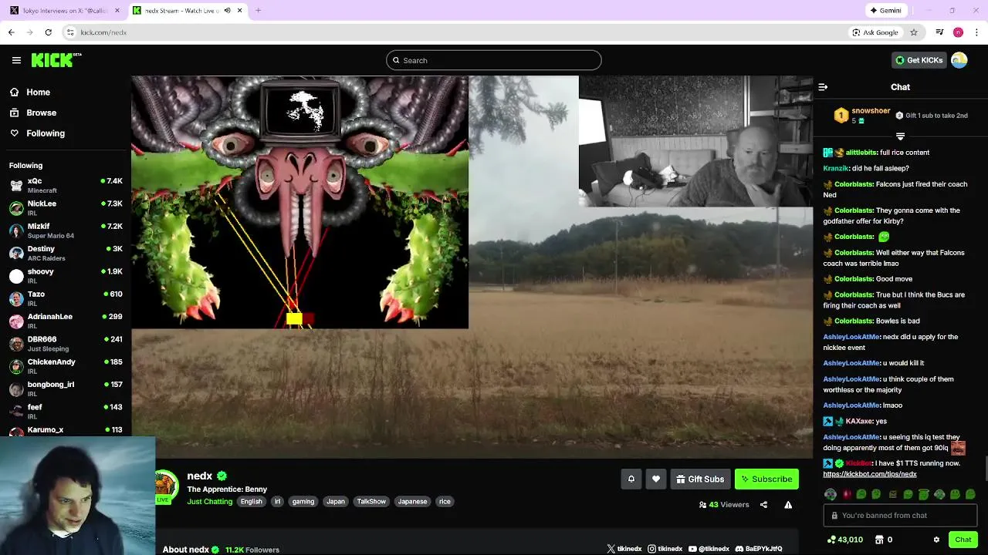The width and height of the screenshot is (988, 555).
Task: Expand the pinned gift leaderboard handle
Action: (x=900, y=136)
